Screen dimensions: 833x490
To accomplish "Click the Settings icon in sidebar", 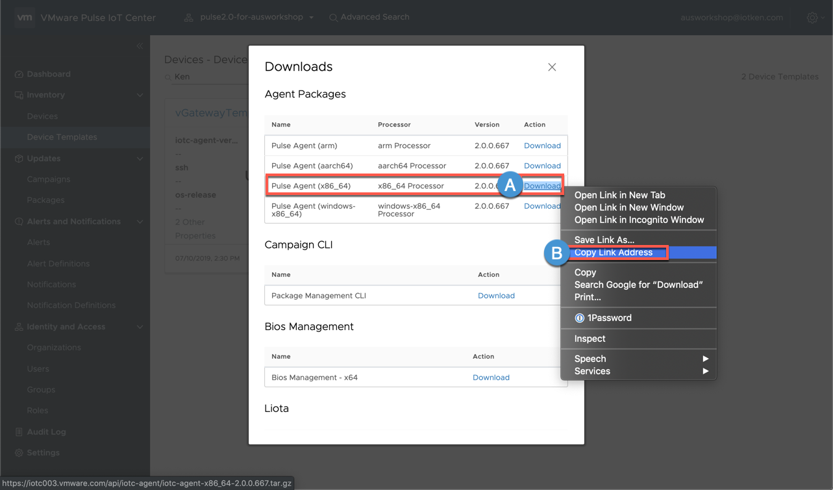I will click(x=19, y=452).
